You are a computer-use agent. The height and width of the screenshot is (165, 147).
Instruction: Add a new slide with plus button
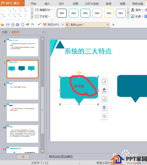point(23,157)
